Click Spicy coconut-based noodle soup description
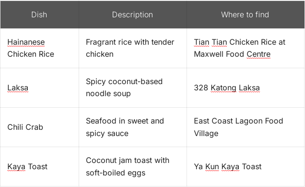This screenshot has width=305, height=187. pyautogui.click(x=133, y=88)
